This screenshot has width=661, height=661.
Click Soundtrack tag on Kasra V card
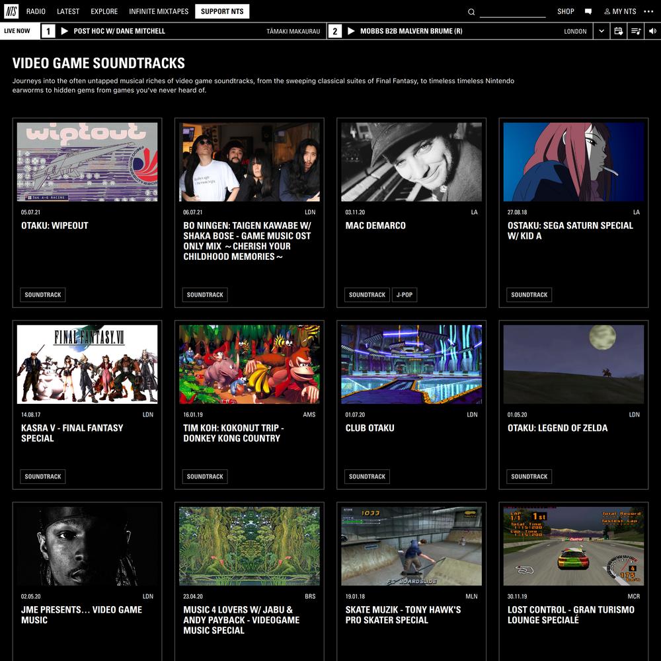tap(43, 477)
